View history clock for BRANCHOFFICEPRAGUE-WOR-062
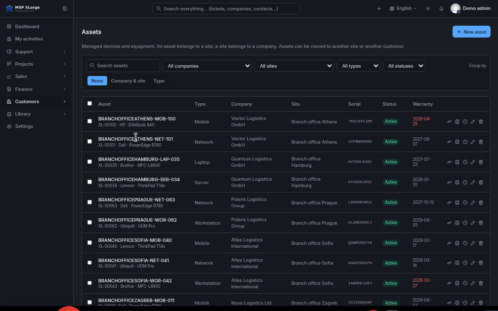498x311 pixels. [x=465, y=223]
